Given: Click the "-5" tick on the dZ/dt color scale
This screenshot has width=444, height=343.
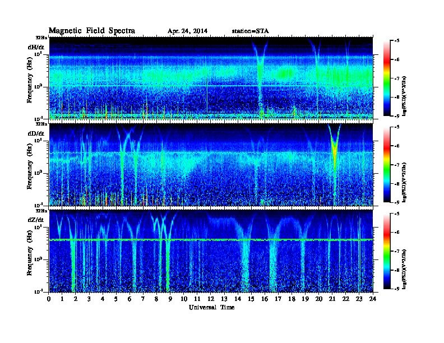Looking at the screenshot, I should (397, 214).
